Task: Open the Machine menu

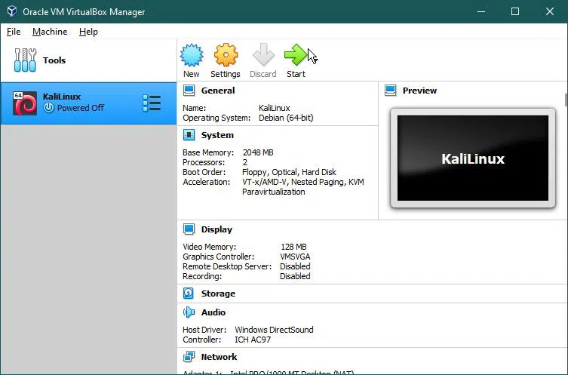Action: (x=50, y=32)
